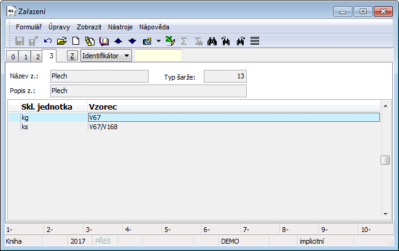Click the third binoculars icon

[241, 41]
